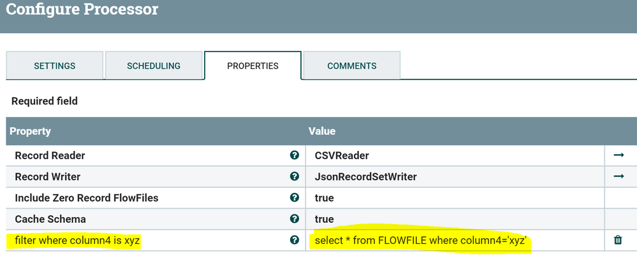637x256 pixels.
Task: Switch to the Scheduling tab
Action: 154,66
